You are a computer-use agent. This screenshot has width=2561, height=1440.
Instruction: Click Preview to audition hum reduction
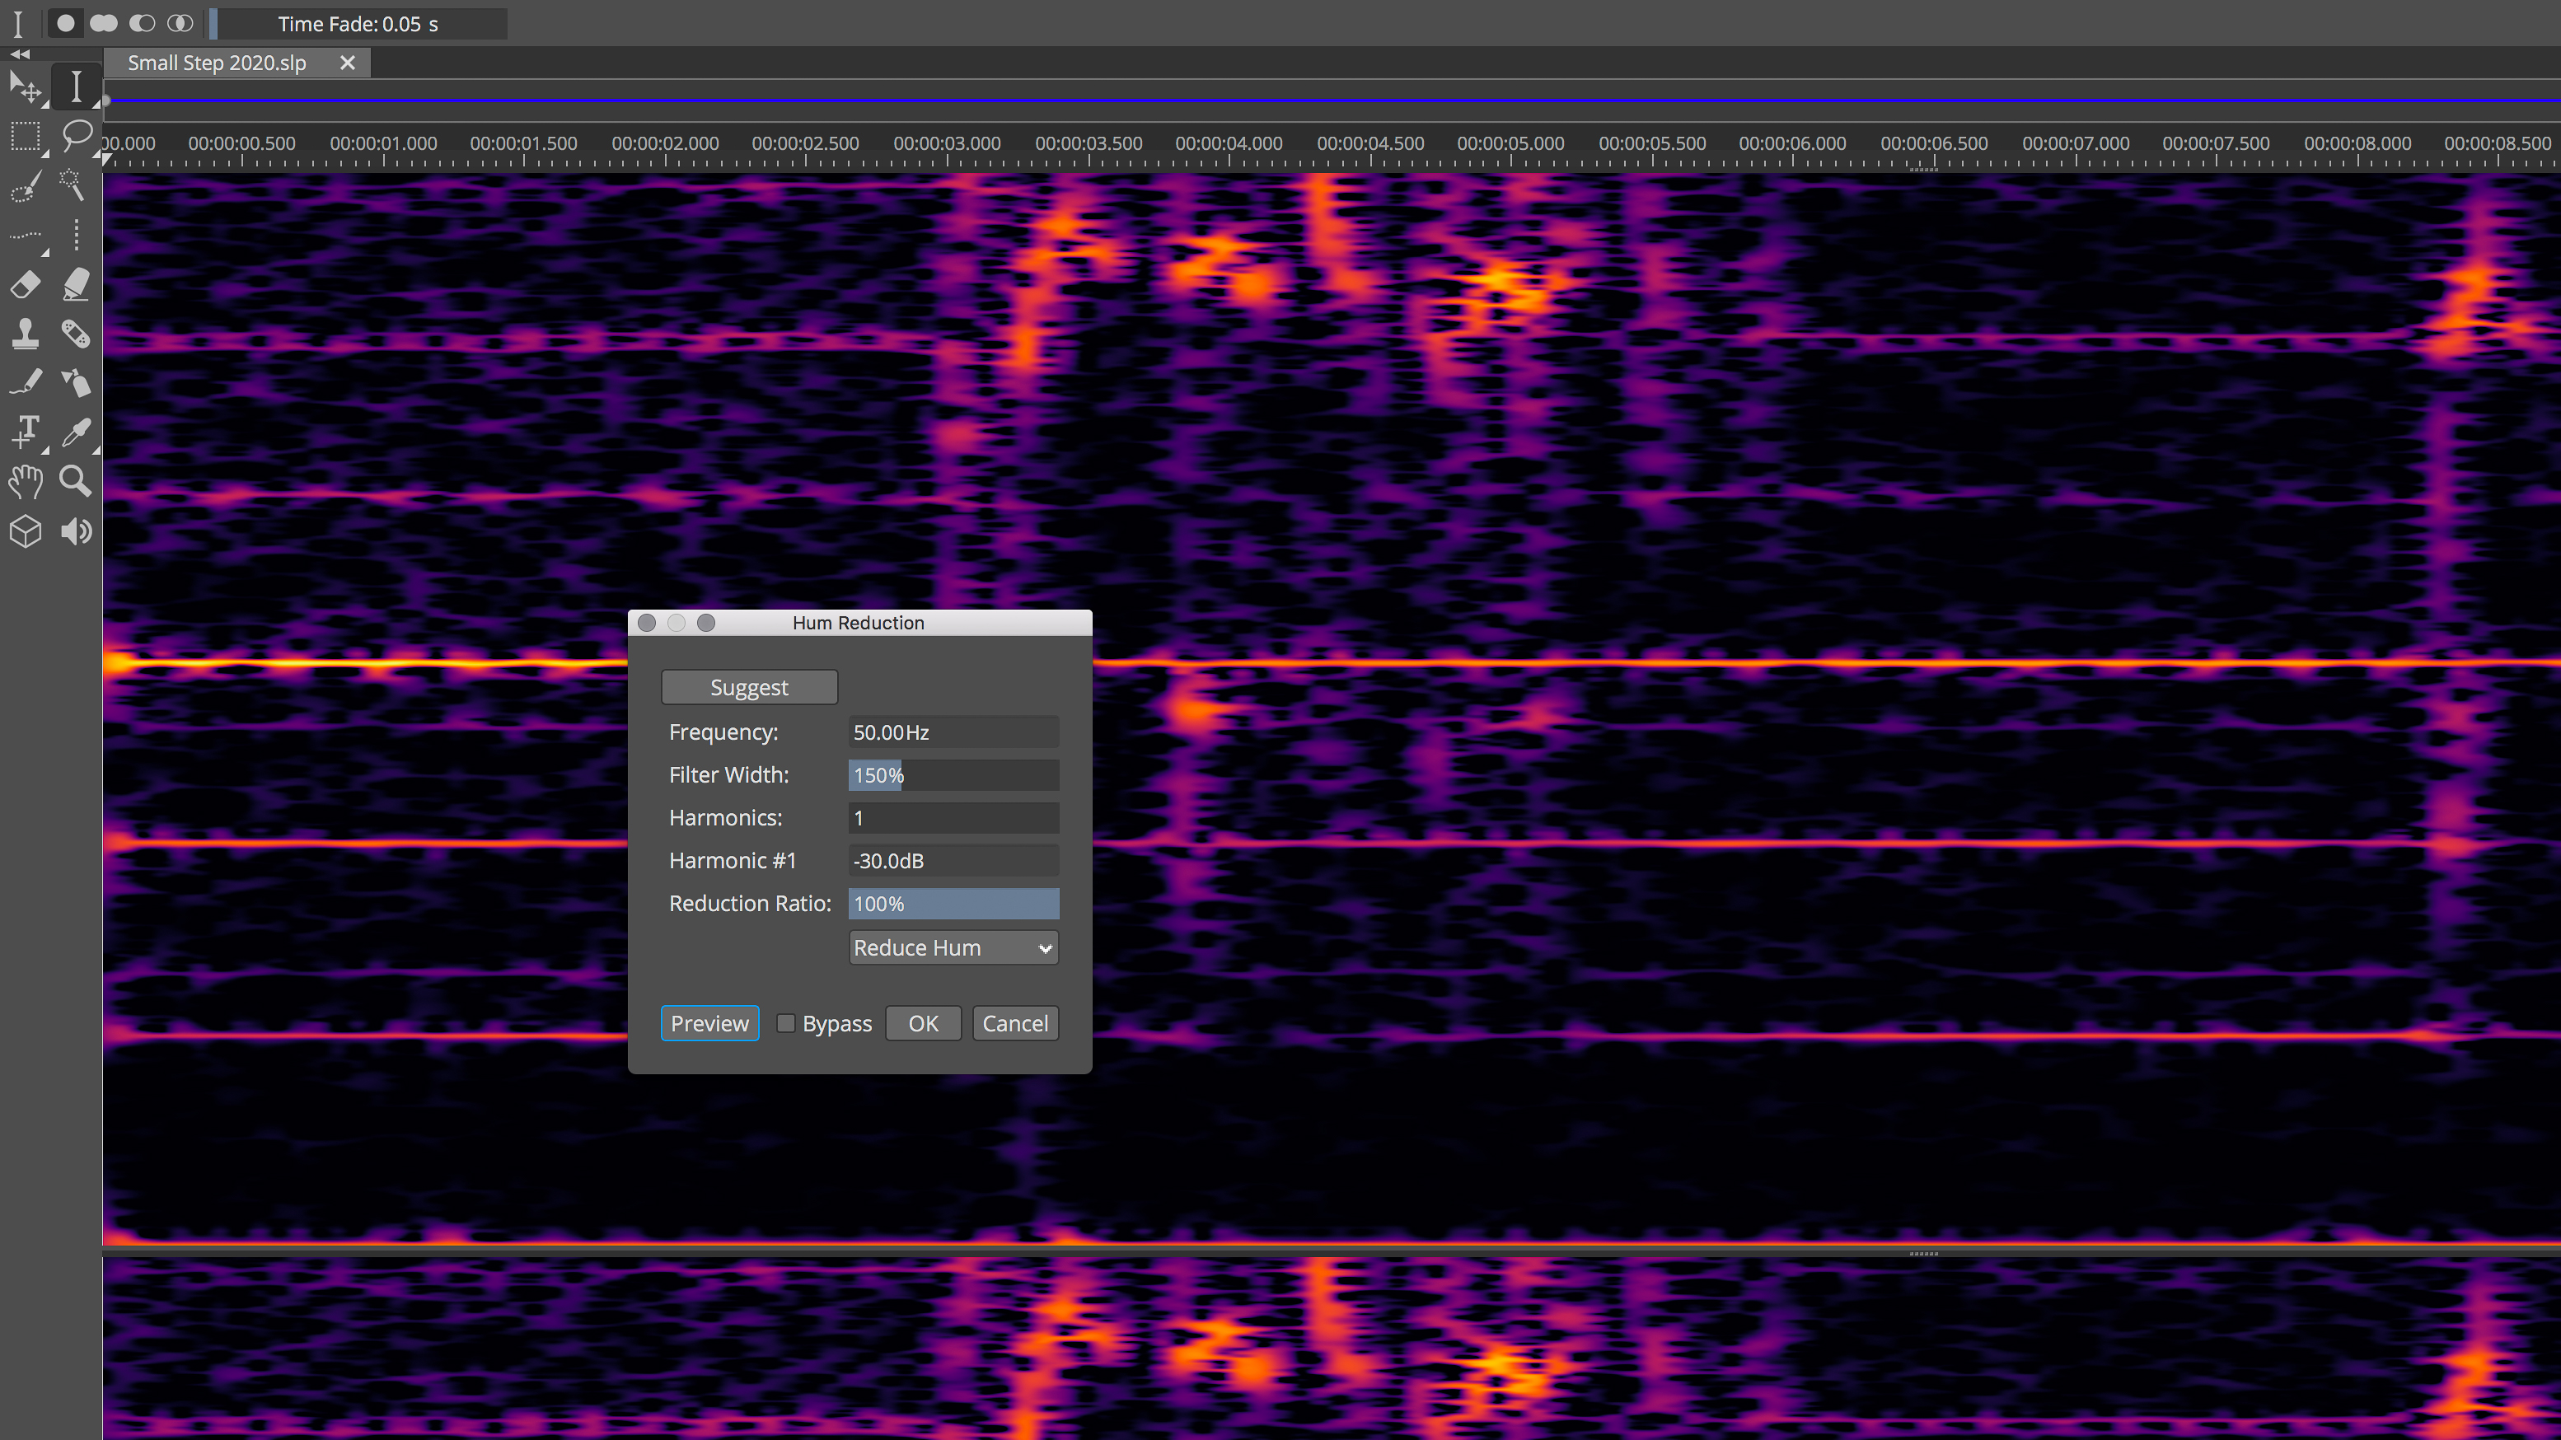coord(709,1022)
